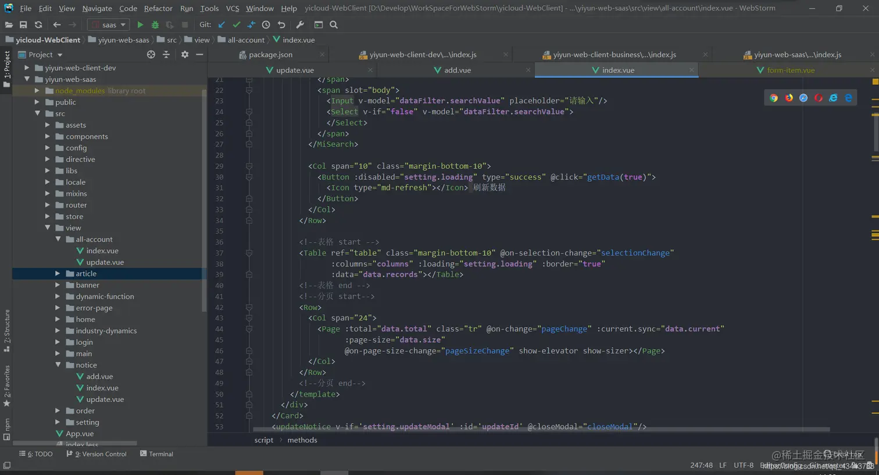
Task: Open the saas run configuration dropdown
Action: point(109,25)
